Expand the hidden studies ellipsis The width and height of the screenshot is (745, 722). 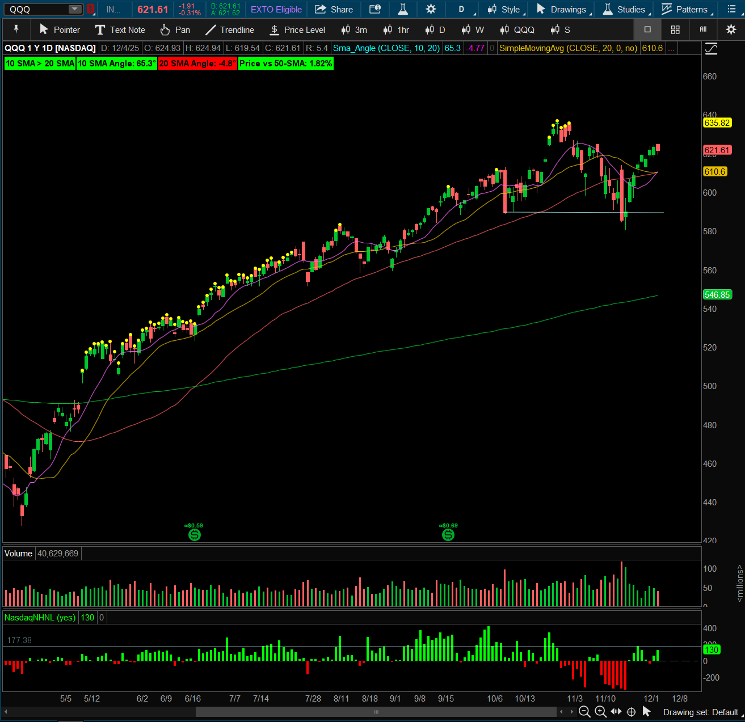671,48
